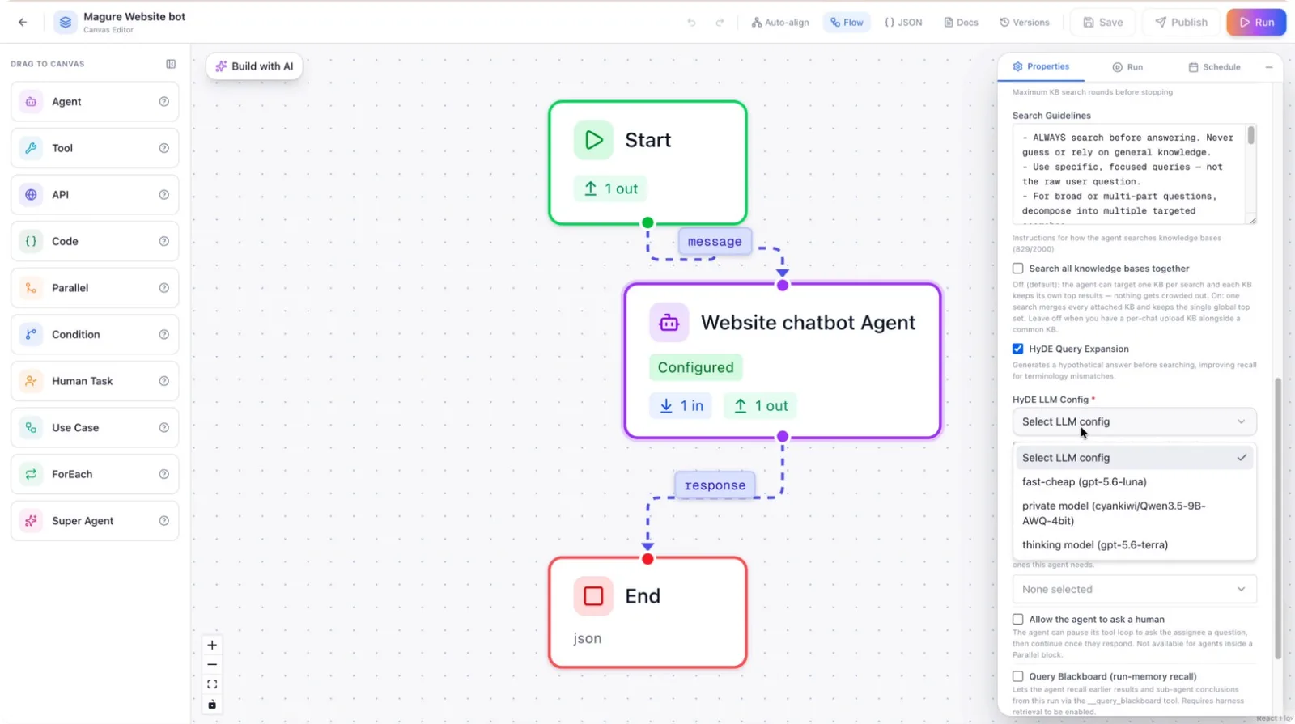Click Build with AI button
Image resolution: width=1295 pixels, height=724 pixels.
(x=254, y=66)
